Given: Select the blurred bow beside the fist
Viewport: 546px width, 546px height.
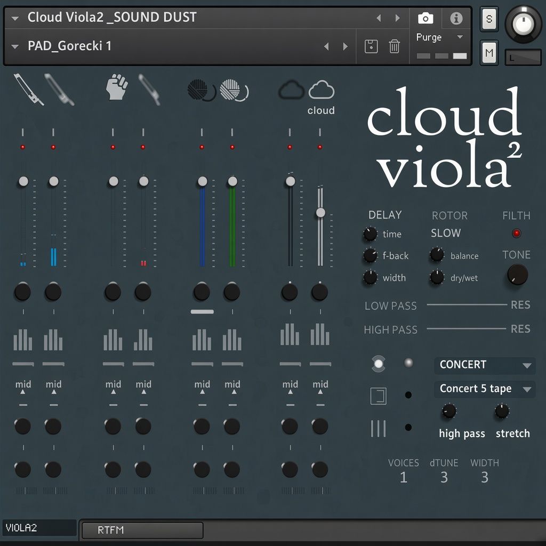Looking at the screenshot, I should [149, 89].
